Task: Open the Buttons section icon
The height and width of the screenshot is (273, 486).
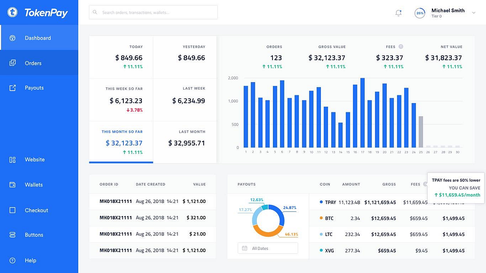Action: pos(12,235)
